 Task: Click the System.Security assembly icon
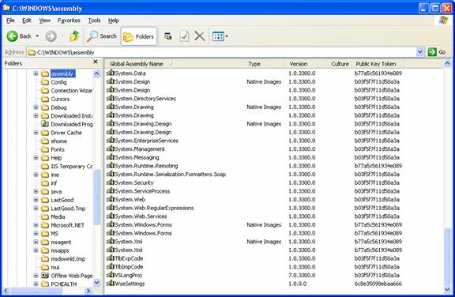(111, 182)
